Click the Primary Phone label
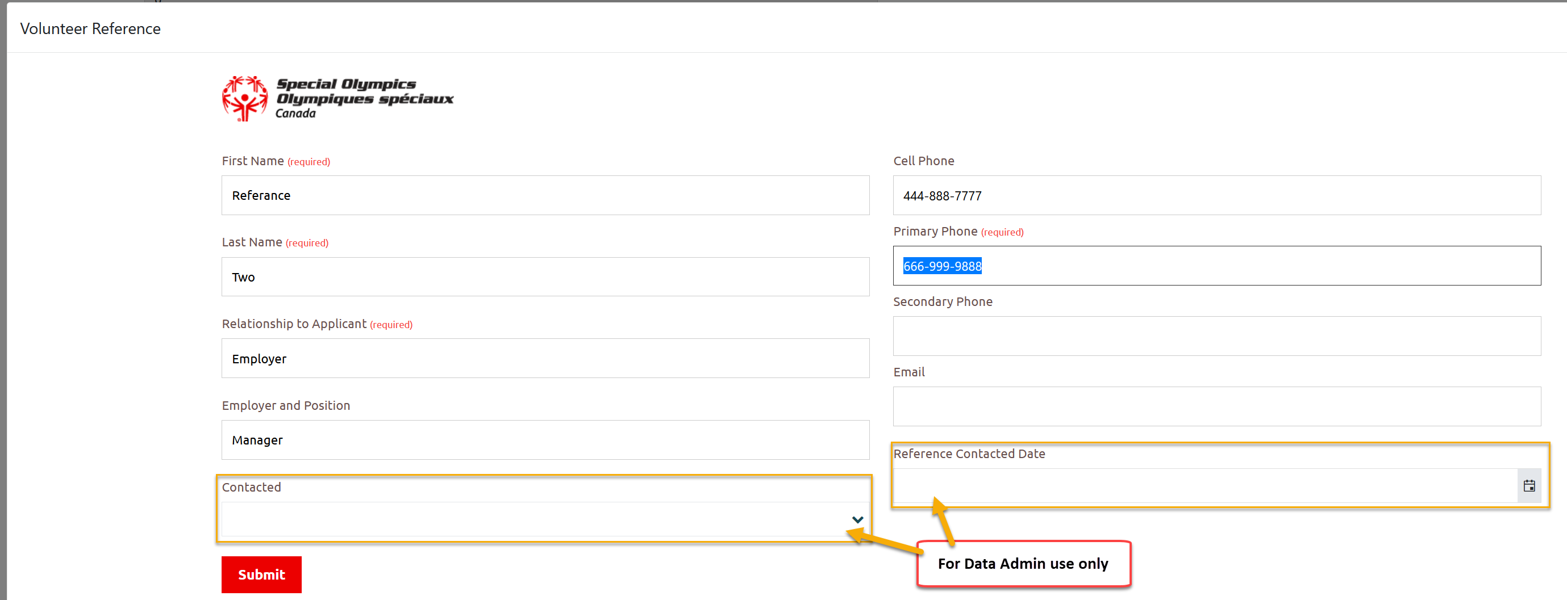This screenshot has height=600, width=1567. tap(935, 231)
